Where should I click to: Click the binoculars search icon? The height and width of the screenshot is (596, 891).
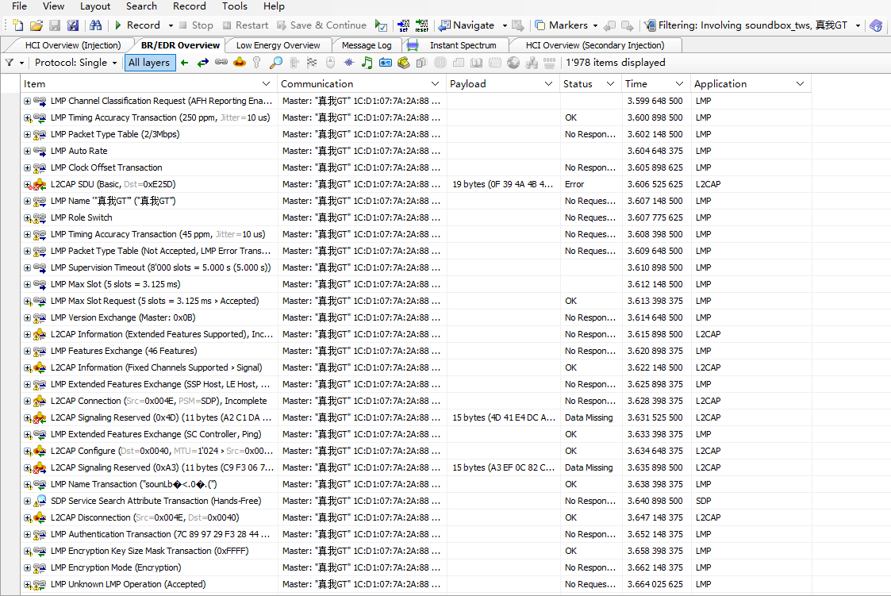click(95, 25)
